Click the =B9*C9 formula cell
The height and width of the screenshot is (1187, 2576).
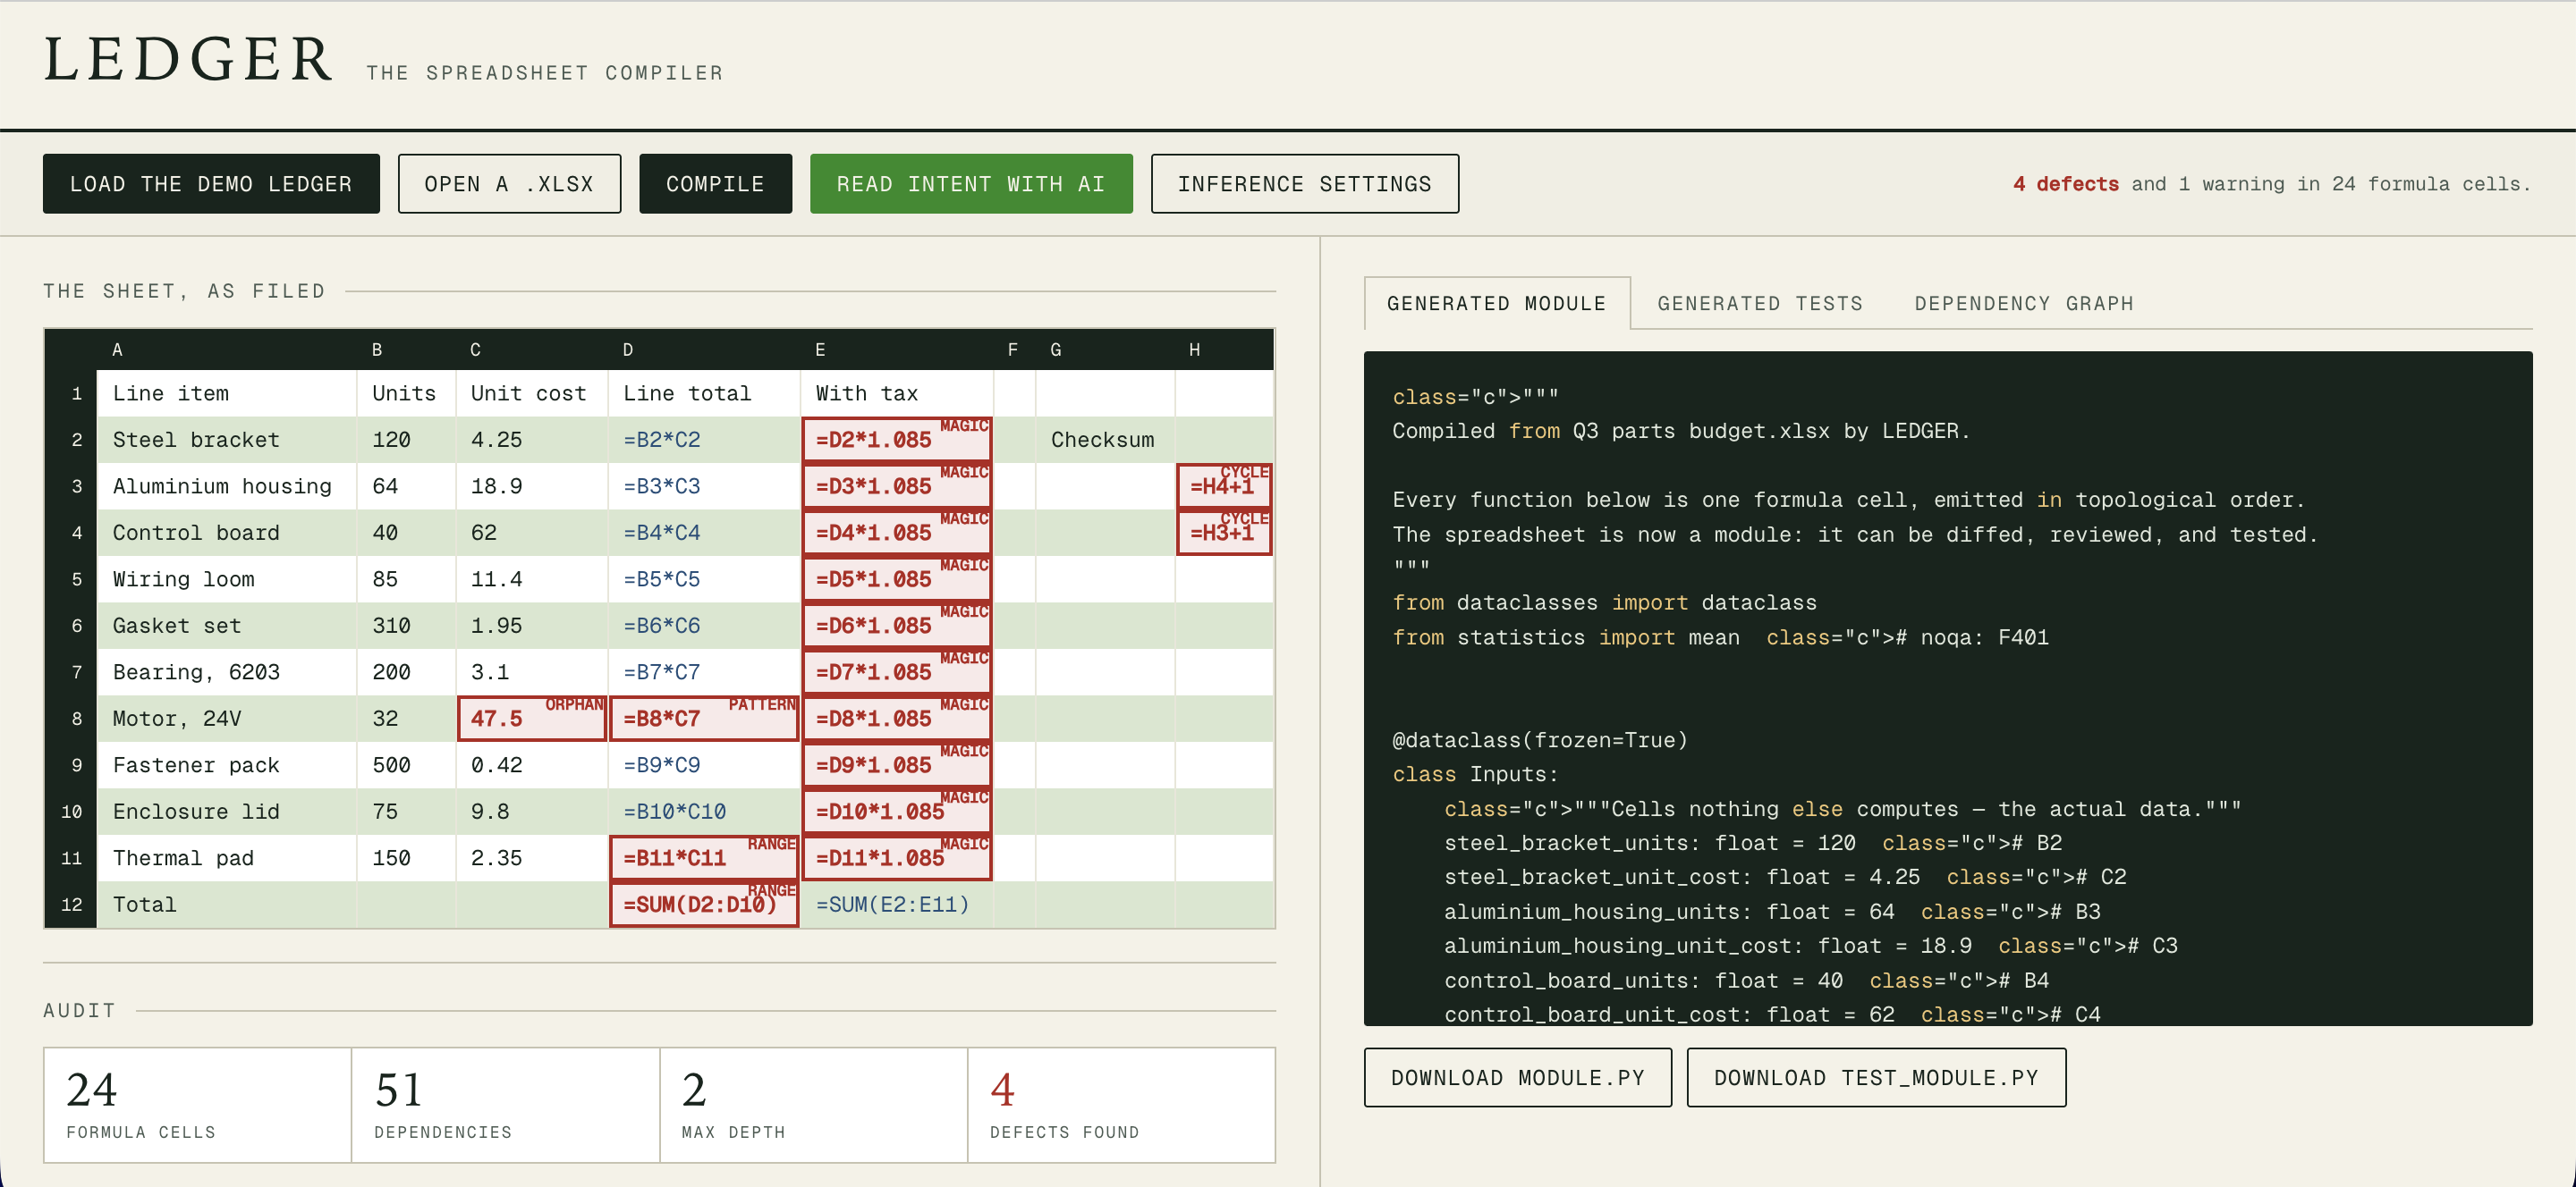click(x=704, y=765)
